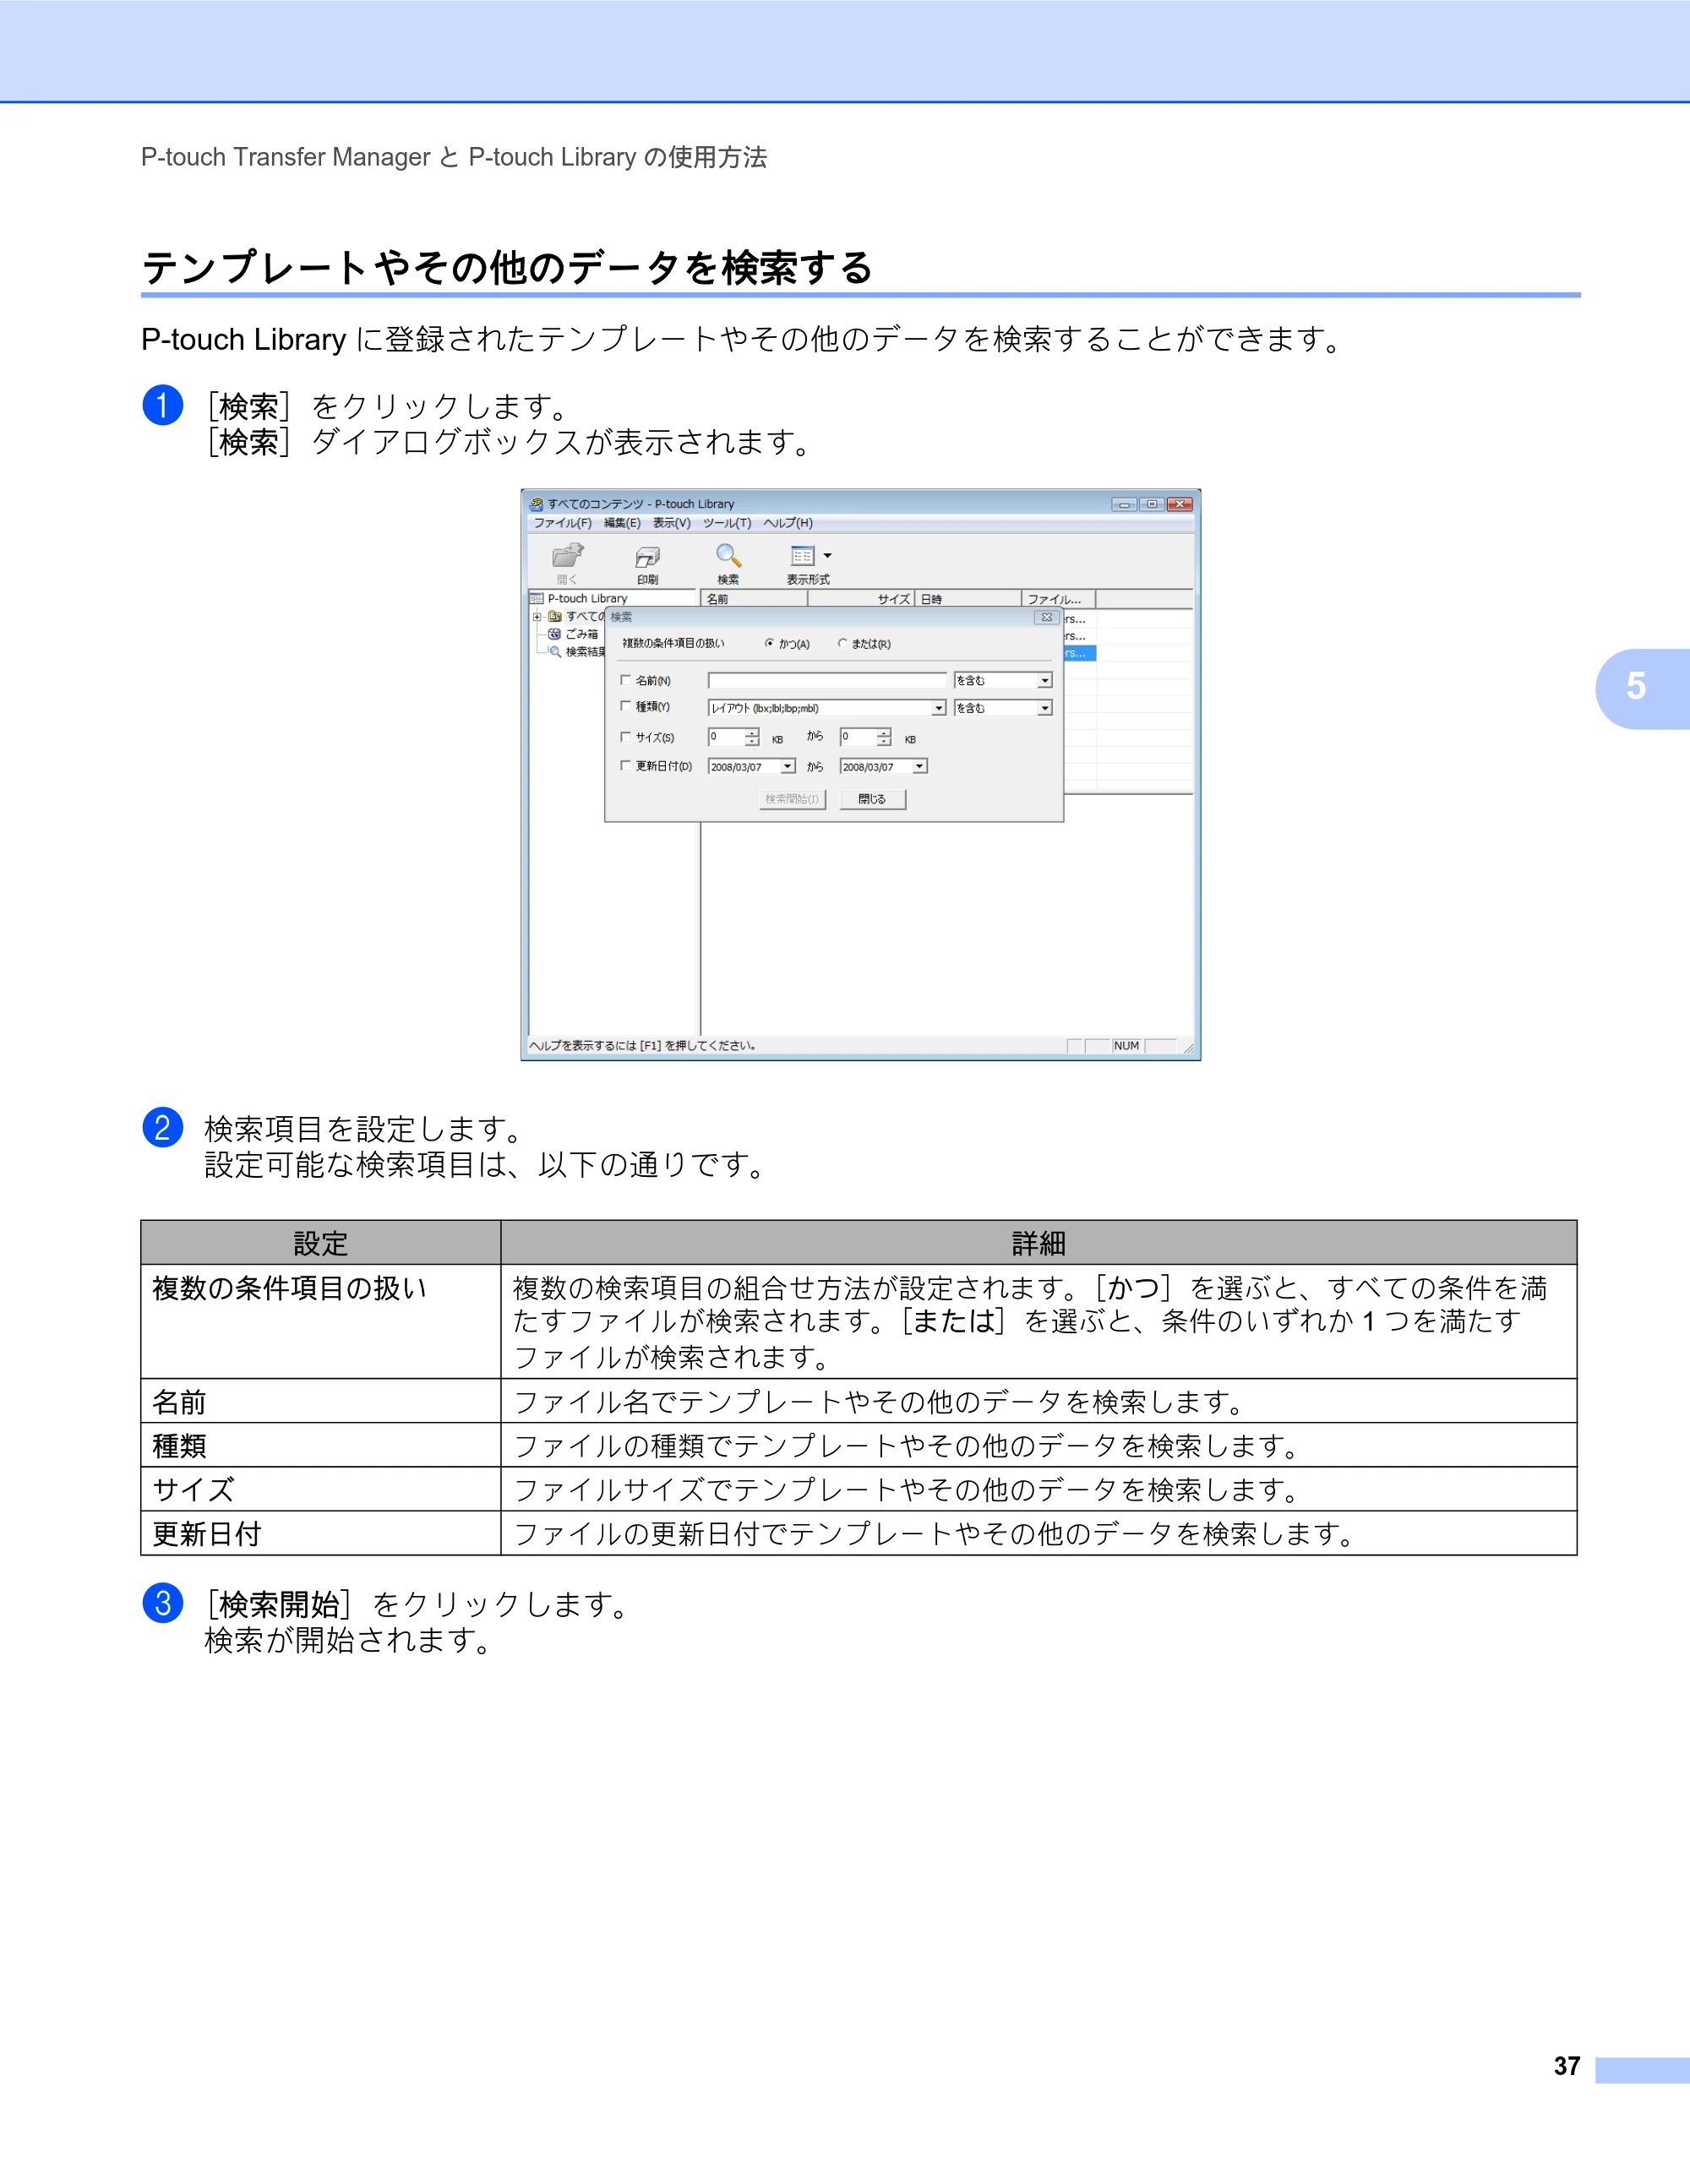The image size is (1690, 2184).
Task: Close the 検索 dialog with its X
Action: tap(1046, 617)
